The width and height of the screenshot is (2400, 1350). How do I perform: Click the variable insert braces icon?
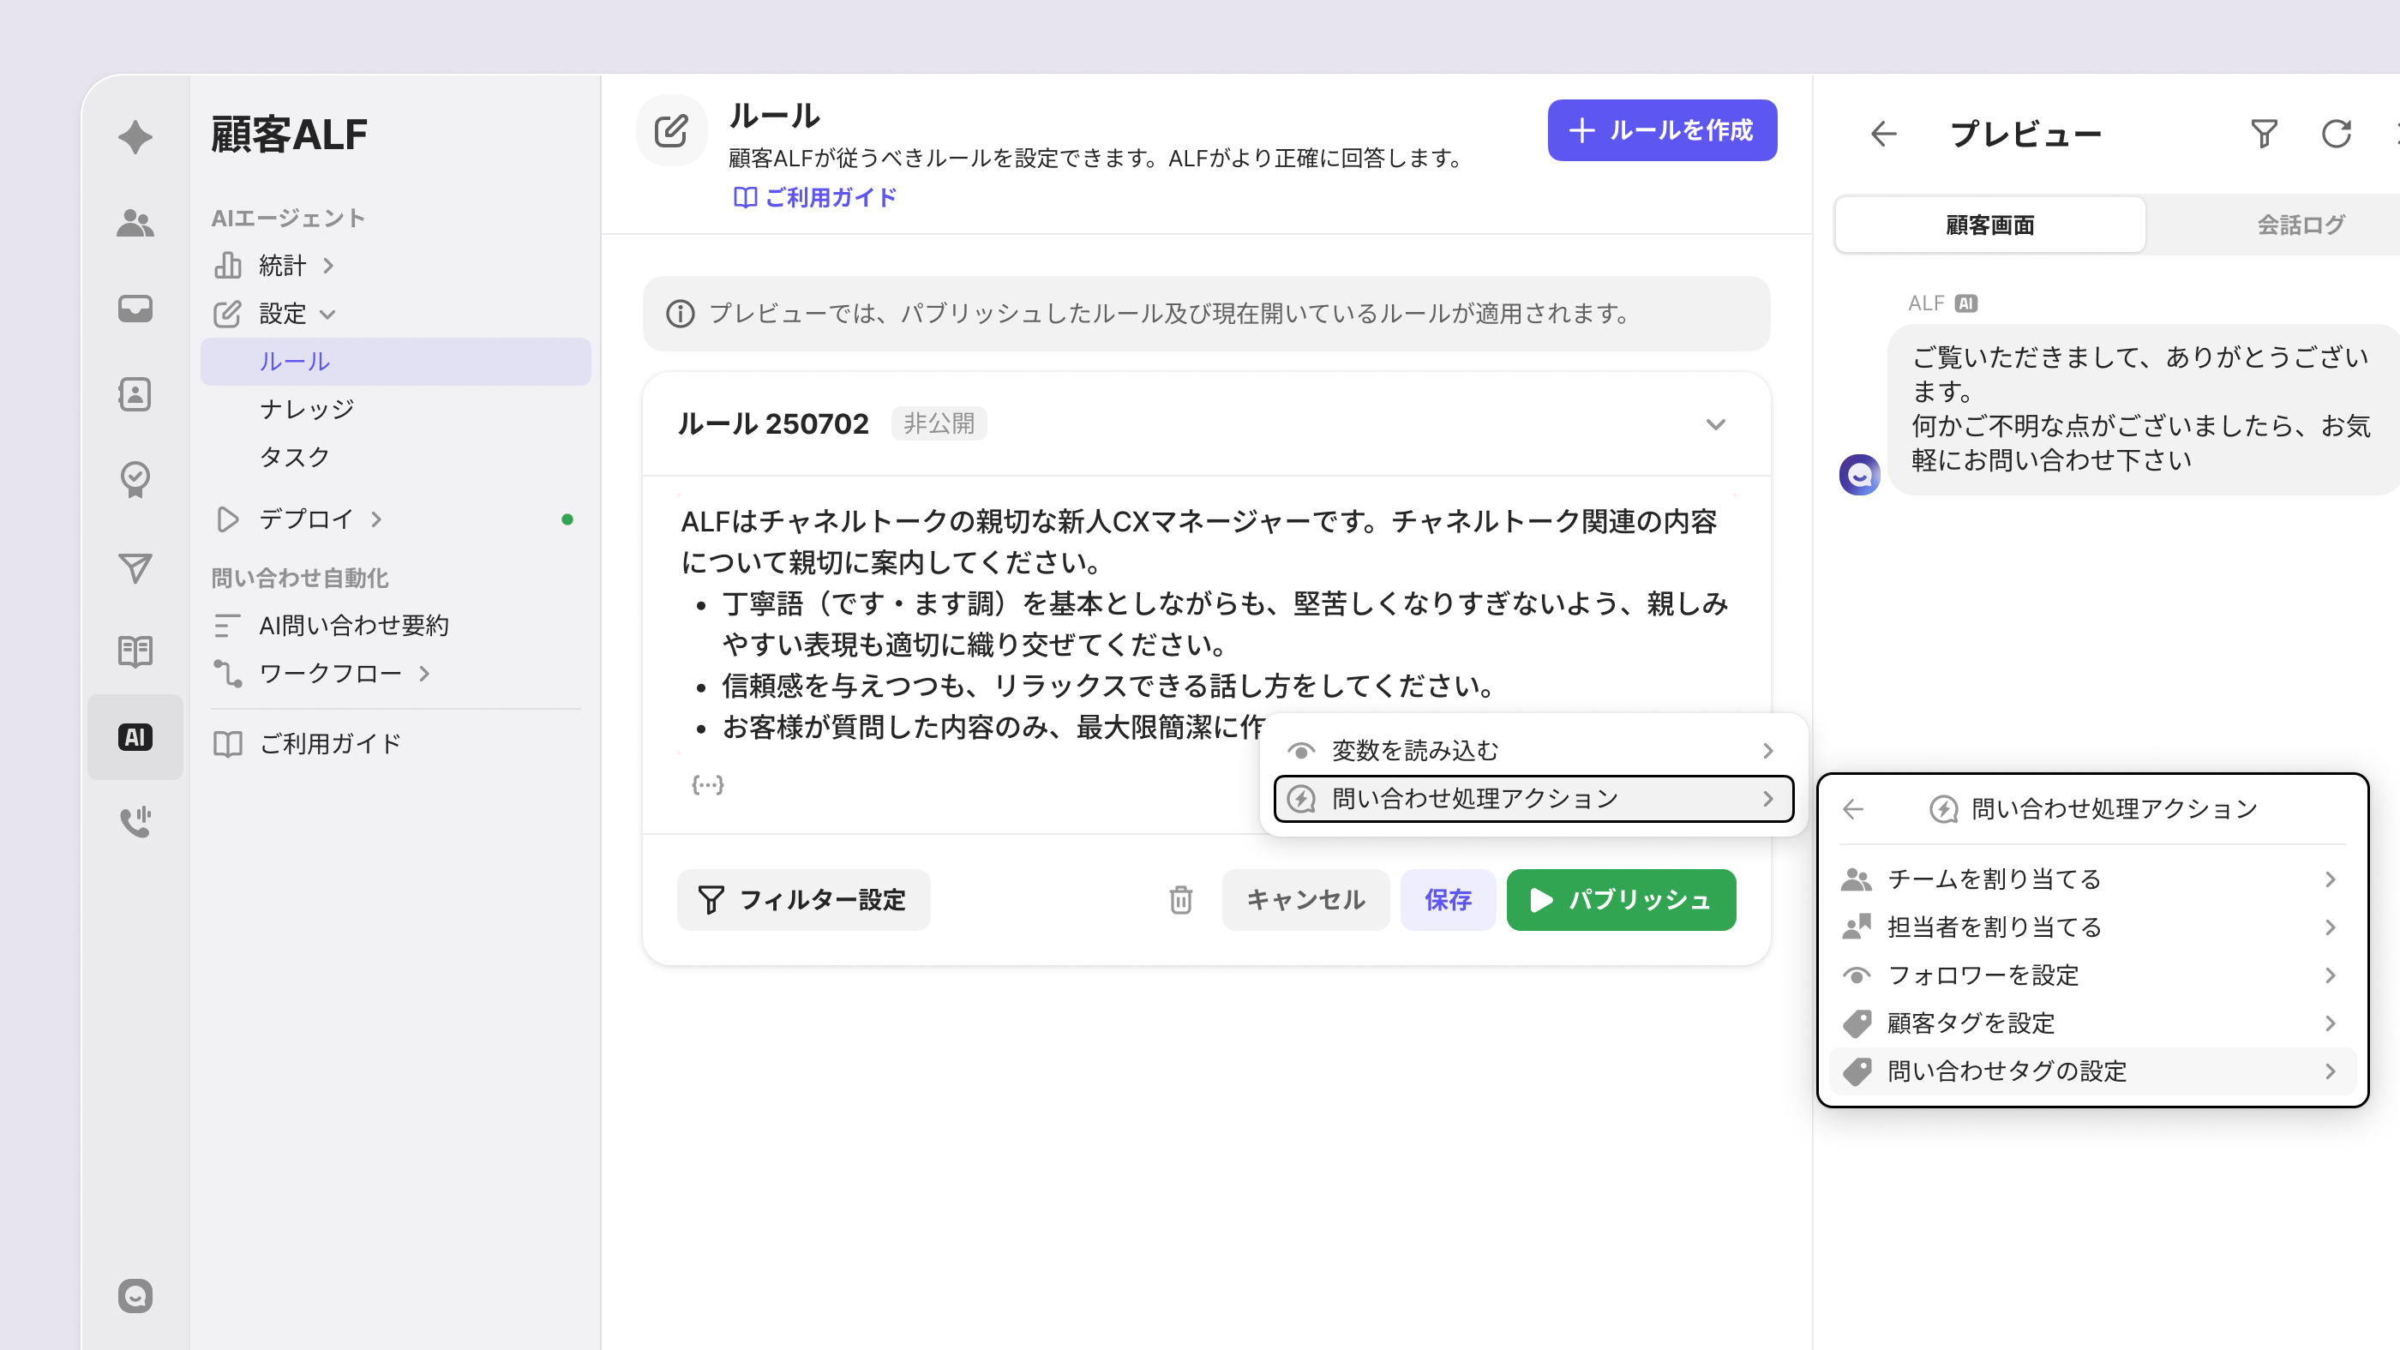707,784
